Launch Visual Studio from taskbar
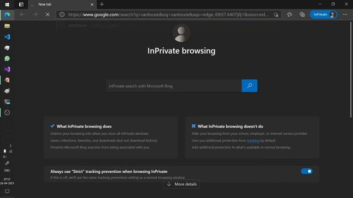This screenshot has height=198, width=353. pyautogui.click(x=7, y=69)
